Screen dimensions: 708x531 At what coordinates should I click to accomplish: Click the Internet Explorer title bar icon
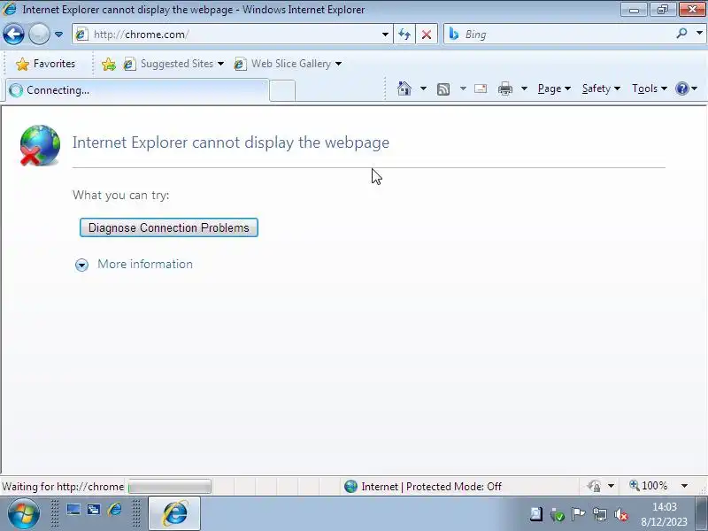[x=9, y=9]
